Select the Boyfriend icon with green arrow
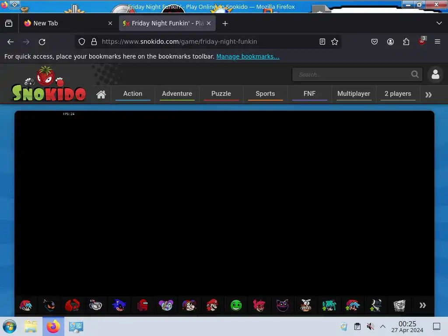This screenshot has width=448, height=336. point(353,305)
